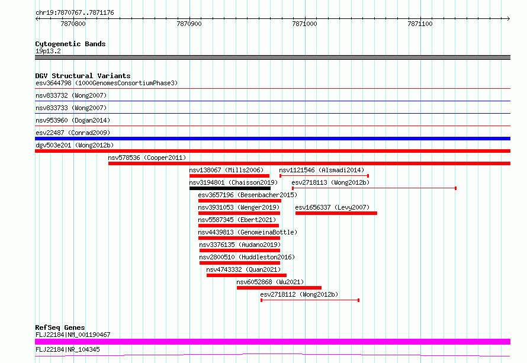The height and width of the screenshot is (363, 527).
Task: Click the nsv833732 (Wong2007) label
Action: 71,95
